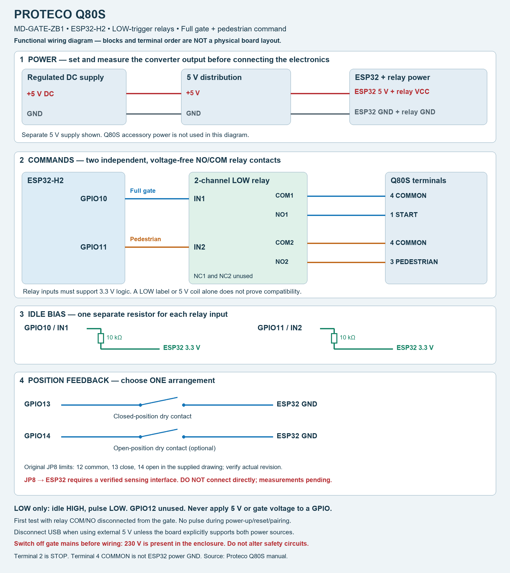Image resolution: width=510 pixels, height=573 pixels.
Task: Click GND in the Regulated DC supply block
Action: point(35,114)
